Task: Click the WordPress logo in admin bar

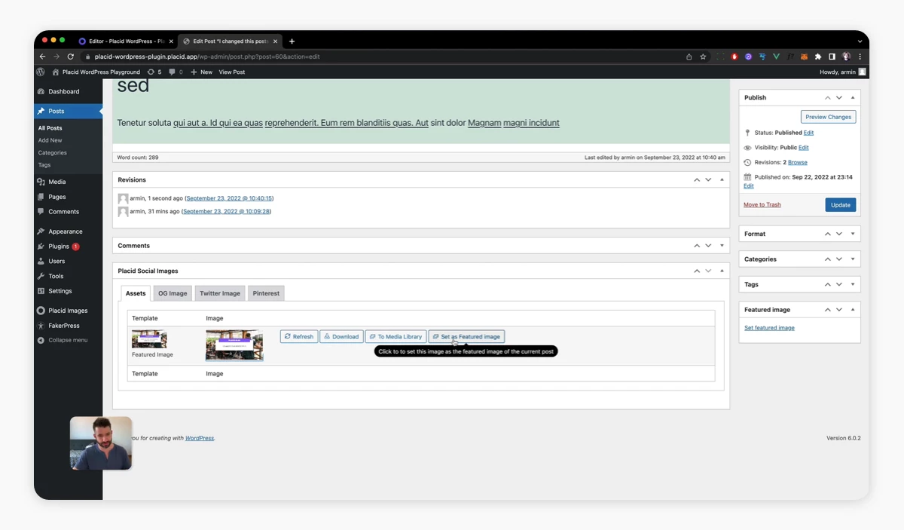Action: point(41,72)
